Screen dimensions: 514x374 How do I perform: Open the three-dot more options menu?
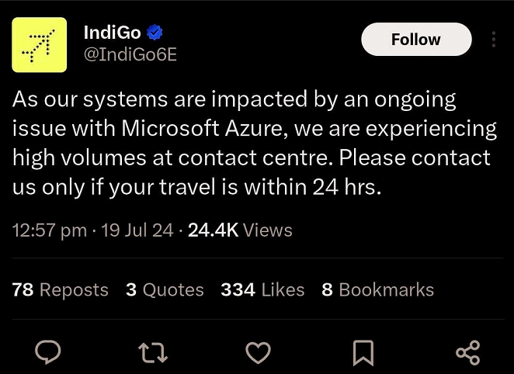pyautogui.click(x=494, y=40)
